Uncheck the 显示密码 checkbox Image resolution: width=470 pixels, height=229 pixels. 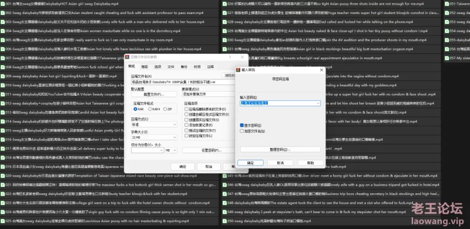[242, 125]
